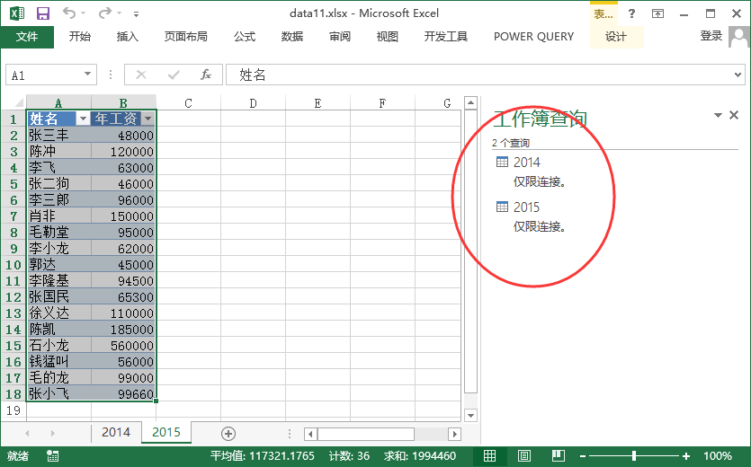Viewport: 751px width, 467px height.
Task: Switch to the 视图 ribbon tab
Action: pos(387,36)
